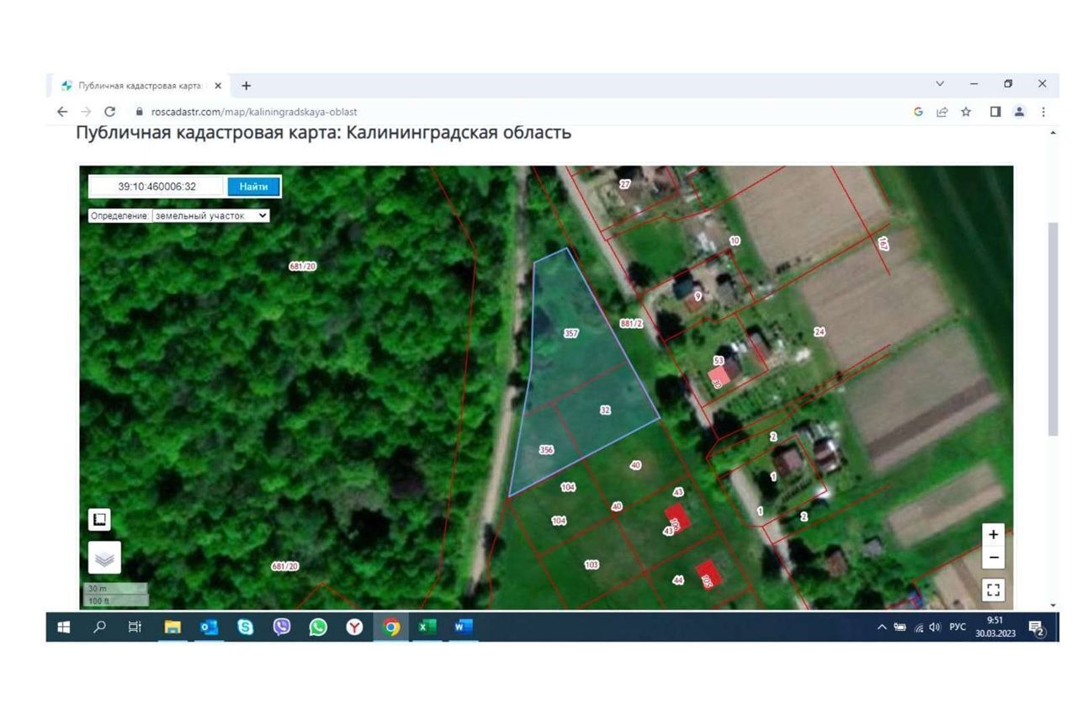Focus the cadastral number search field
Image resolution: width=1077 pixels, height=710 pixels.
pos(157,187)
